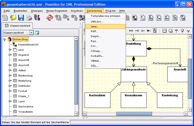This screenshot has width=194, height=126.
Task: Select the collaboration ellipse tool
Action: pos(170,31)
